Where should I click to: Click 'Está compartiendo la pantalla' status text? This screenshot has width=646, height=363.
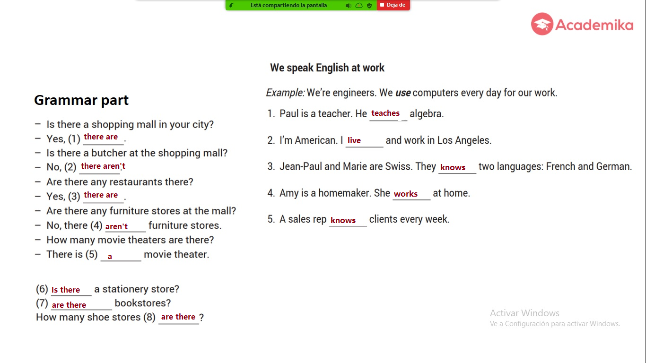pyautogui.click(x=288, y=5)
